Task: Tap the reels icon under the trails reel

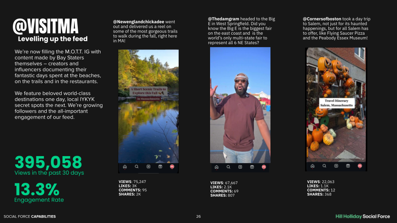Action: [x=160, y=166]
